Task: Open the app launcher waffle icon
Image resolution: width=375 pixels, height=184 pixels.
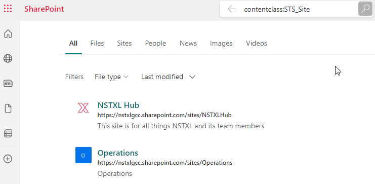Action: (8, 9)
